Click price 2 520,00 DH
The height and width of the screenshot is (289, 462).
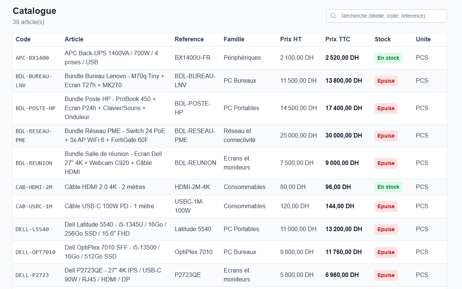coord(342,57)
